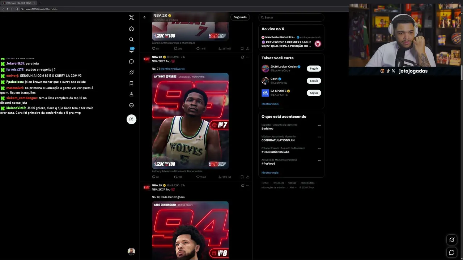463x260 pixels.
Task: Follow EA SPORTS
Action: 314,93
